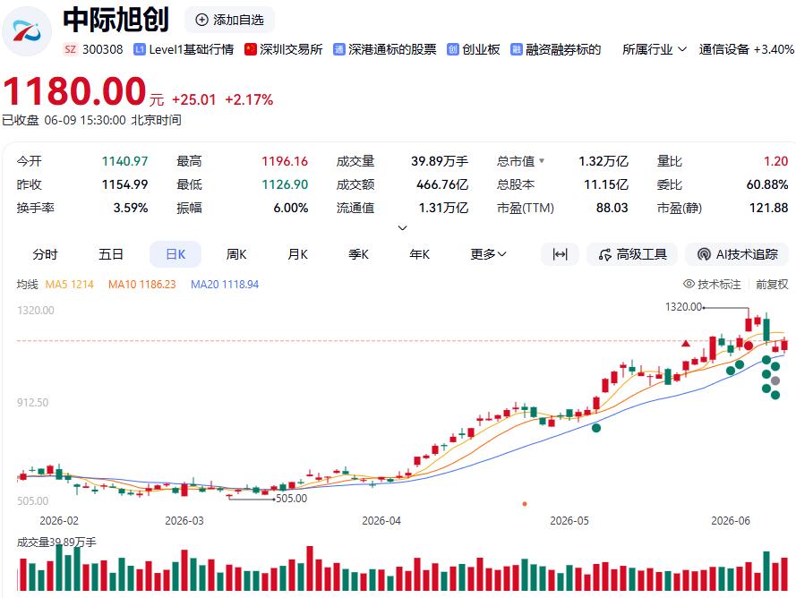
Task: Open the 创业板 tag link
Action: coord(481,49)
